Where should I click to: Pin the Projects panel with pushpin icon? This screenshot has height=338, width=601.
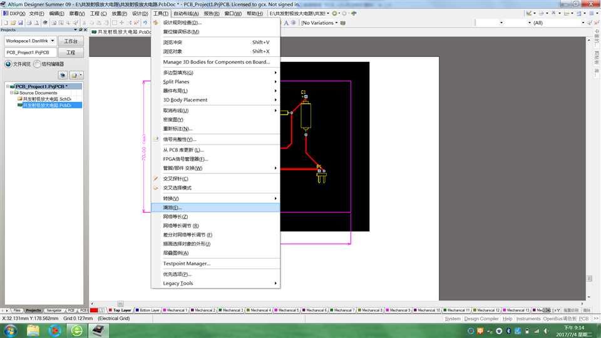[81, 29]
